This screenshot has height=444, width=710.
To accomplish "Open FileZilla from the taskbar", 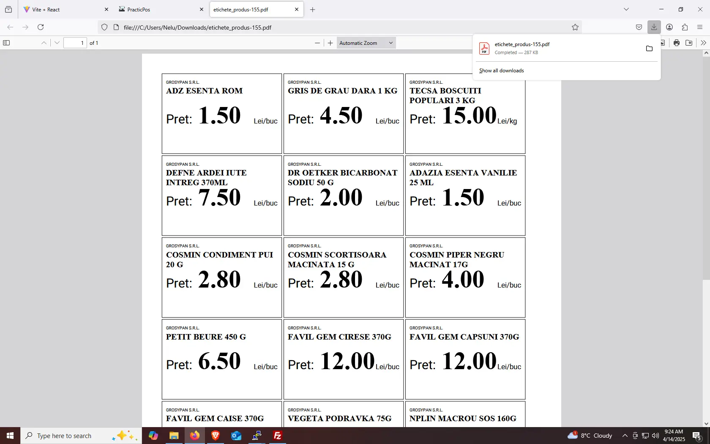I will pyautogui.click(x=278, y=436).
